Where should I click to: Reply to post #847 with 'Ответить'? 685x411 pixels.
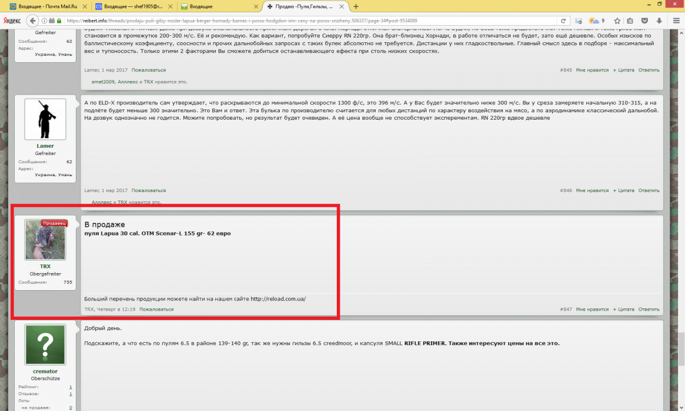click(x=649, y=310)
